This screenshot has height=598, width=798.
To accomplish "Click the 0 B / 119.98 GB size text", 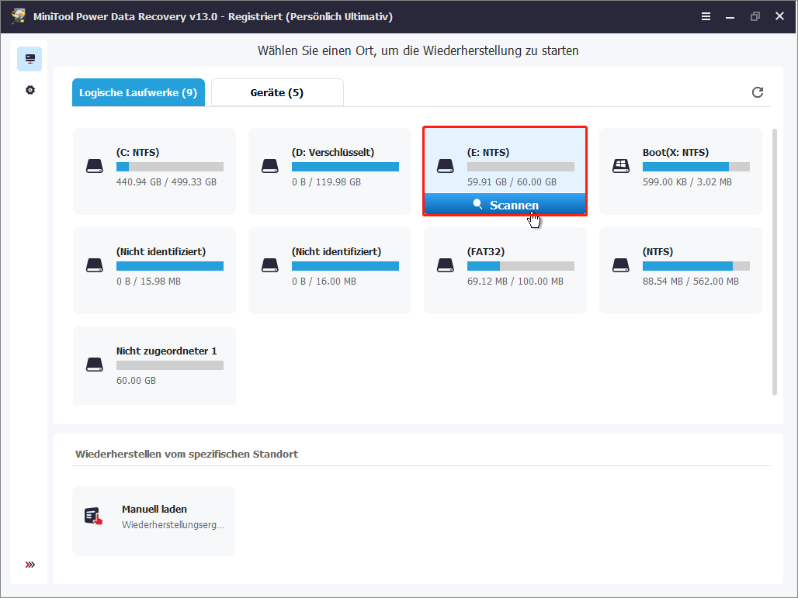I will pos(326,181).
